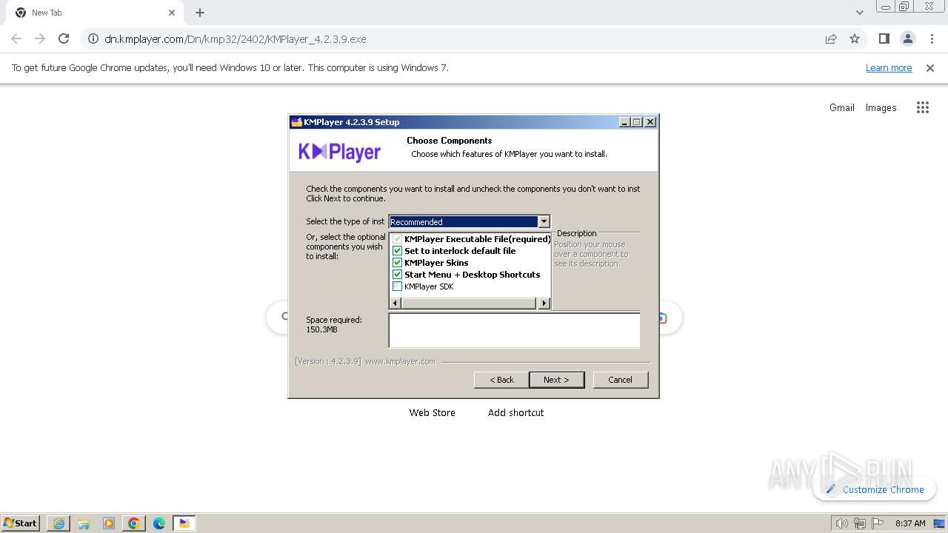Screen dimensions: 948x533
Task: Click the KMPlayer Executable File checkbox
Action: tap(397, 239)
